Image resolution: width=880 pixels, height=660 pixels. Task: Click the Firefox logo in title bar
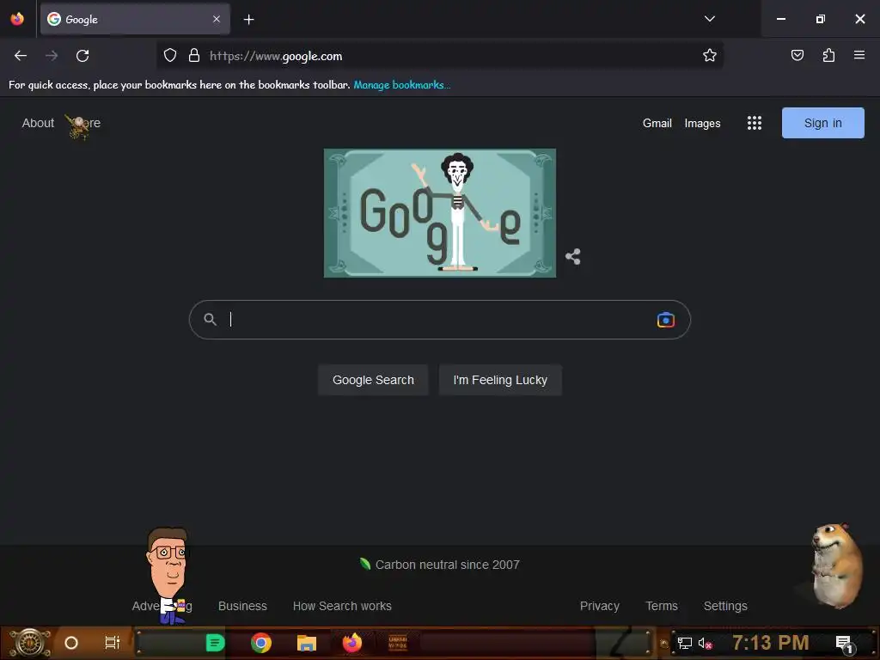pos(17,19)
